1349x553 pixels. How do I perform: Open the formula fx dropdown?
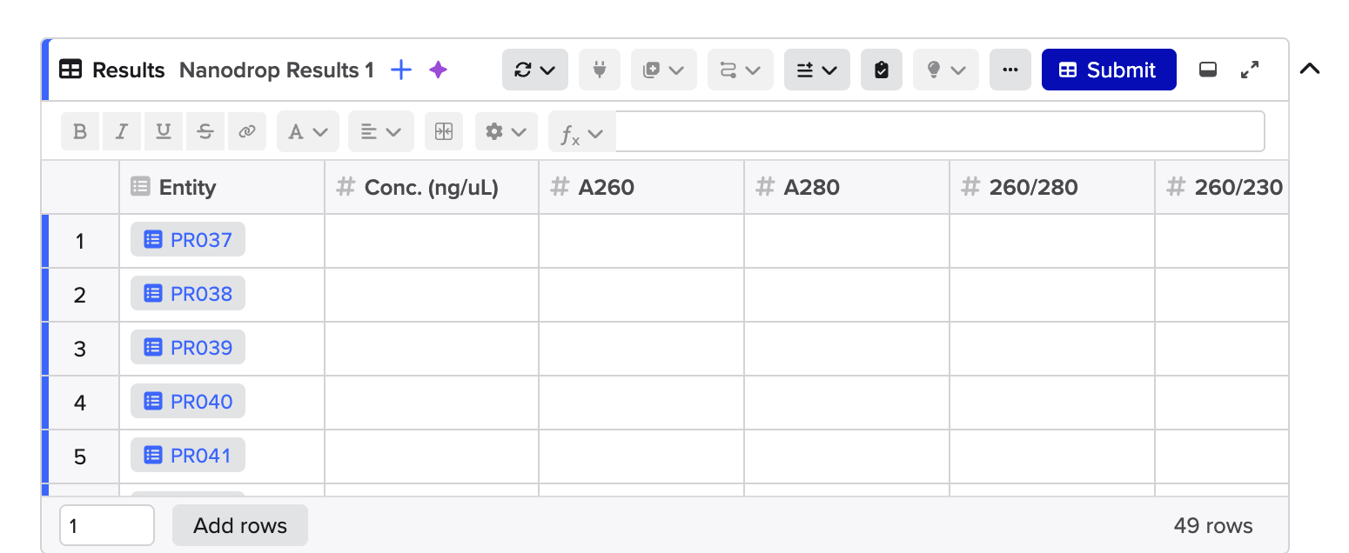(x=581, y=130)
